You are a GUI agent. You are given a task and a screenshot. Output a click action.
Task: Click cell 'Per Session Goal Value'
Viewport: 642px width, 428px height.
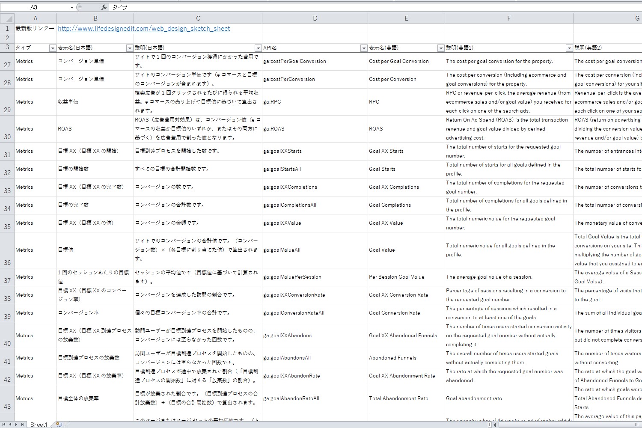406,277
